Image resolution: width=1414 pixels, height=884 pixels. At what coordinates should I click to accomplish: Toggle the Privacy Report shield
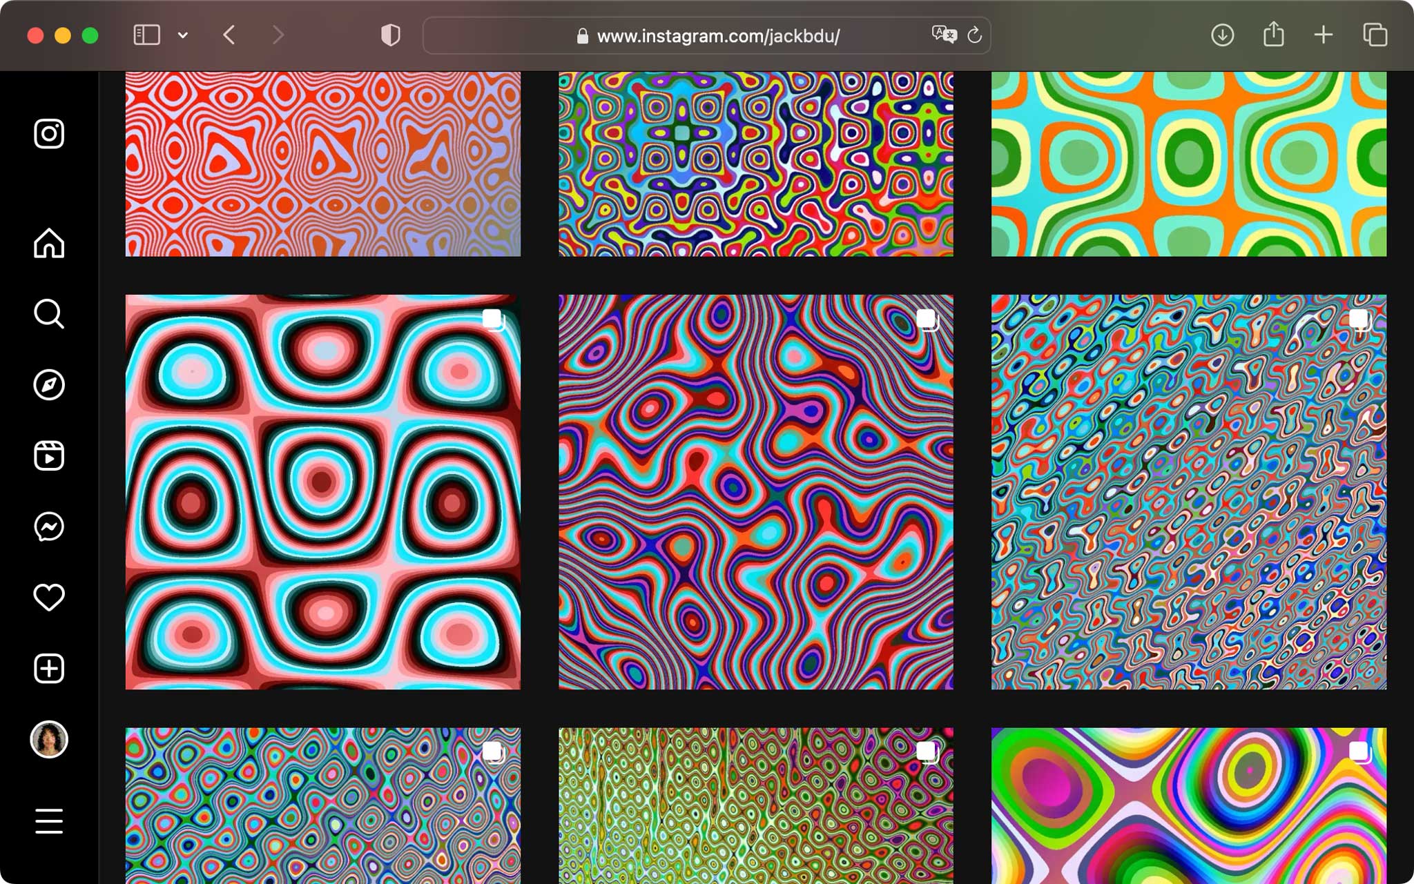pyautogui.click(x=391, y=34)
